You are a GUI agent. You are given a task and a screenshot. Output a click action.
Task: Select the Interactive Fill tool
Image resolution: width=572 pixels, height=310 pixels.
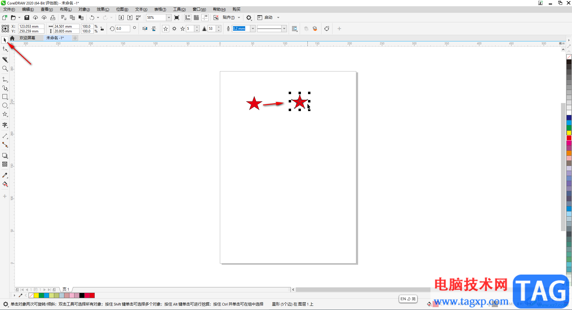coord(5,184)
